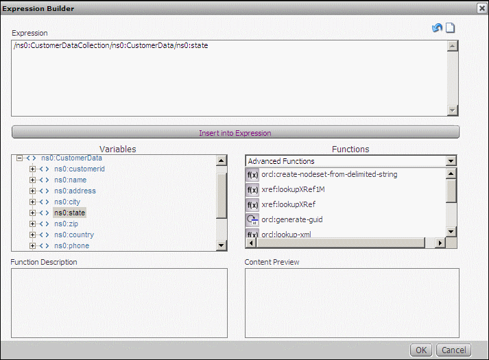489x360 pixels.
Task: Click the element icon next to ns0:customerid
Action: (44, 169)
